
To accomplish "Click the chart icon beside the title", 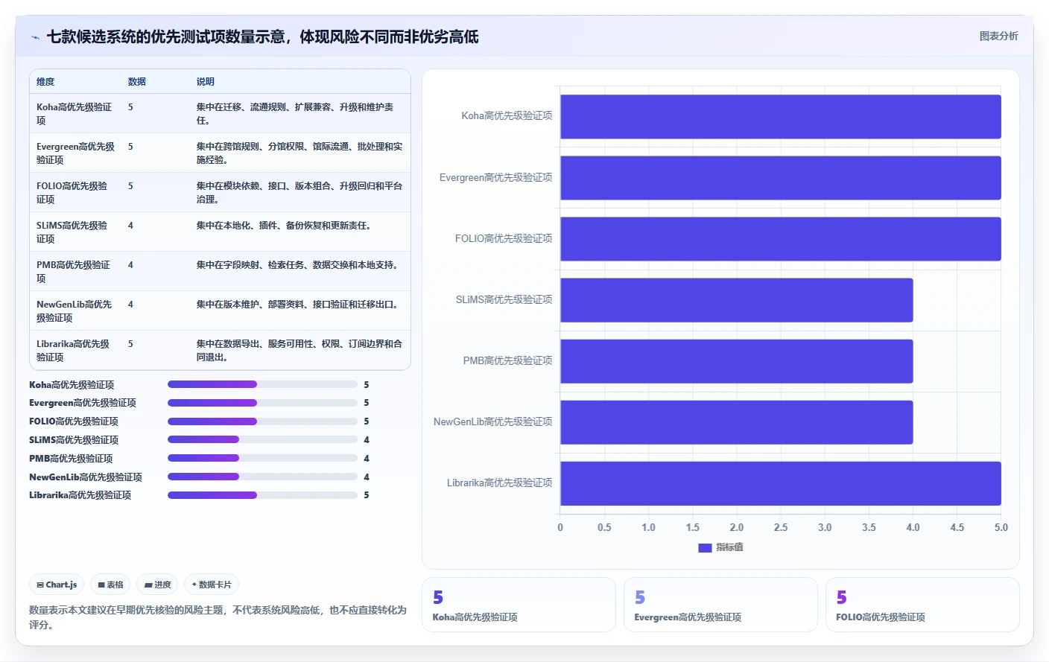I will pyautogui.click(x=35, y=37).
